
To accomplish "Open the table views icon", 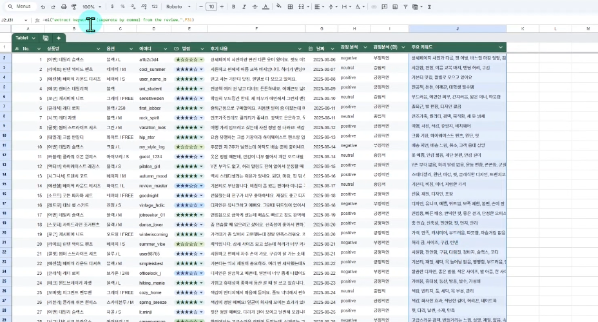I will [x=417, y=7].
